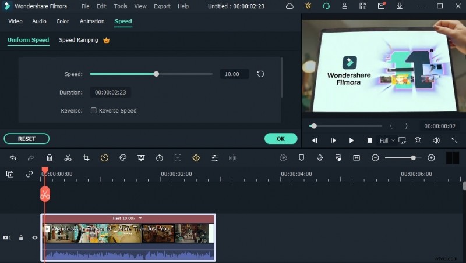Viewport: 466px width, 263px height.
Task: Click the download icon in title bar
Action: click(x=400, y=6)
